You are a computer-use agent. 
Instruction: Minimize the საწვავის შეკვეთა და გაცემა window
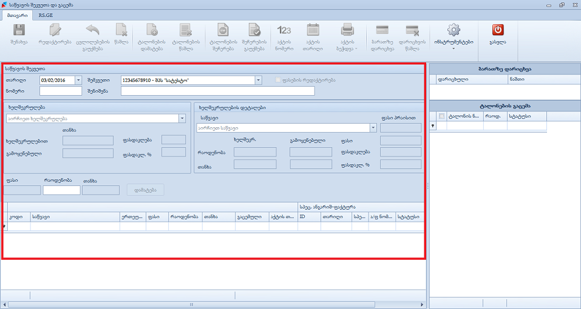click(549, 5)
